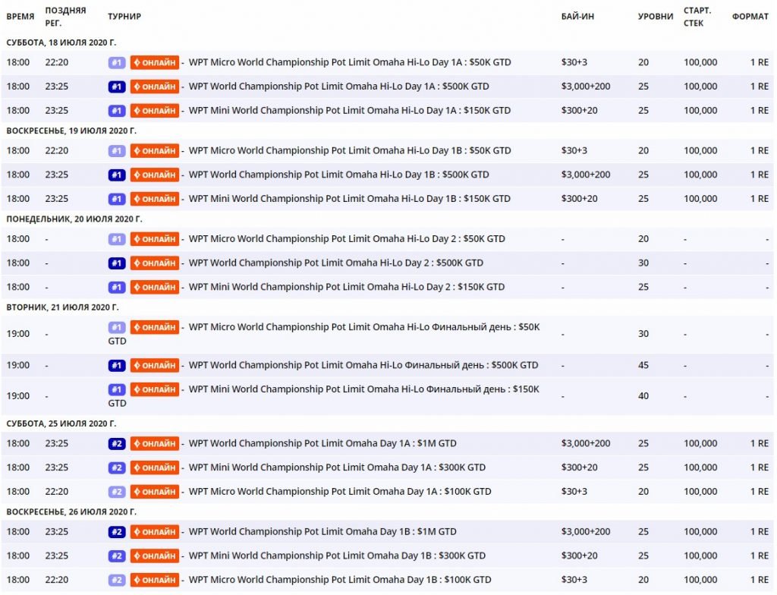The height and width of the screenshot is (595, 777).
Task: Open WPT World Championship Hi-Lo Day 2 $500K GTD
Action: 335,263
